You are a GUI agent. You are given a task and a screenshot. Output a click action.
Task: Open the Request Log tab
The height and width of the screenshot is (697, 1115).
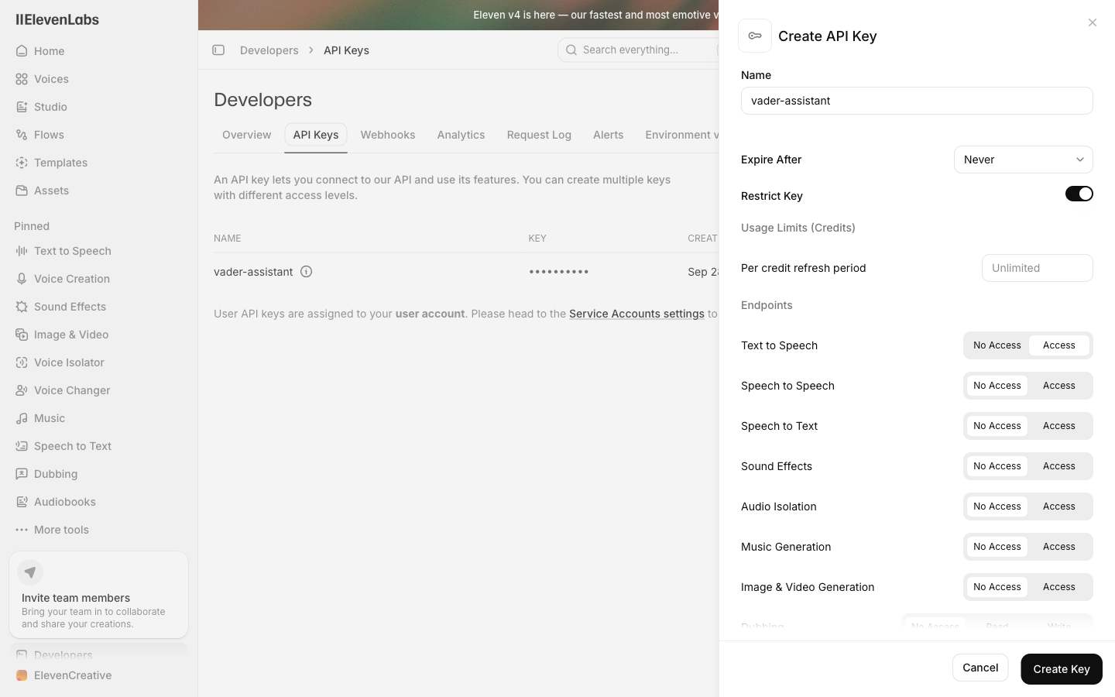tap(539, 135)
